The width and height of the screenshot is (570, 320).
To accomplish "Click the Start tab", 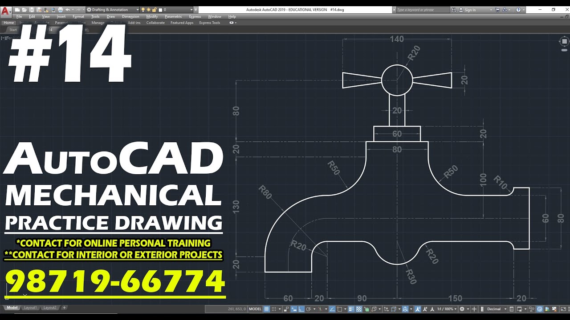I will point(13,30).
